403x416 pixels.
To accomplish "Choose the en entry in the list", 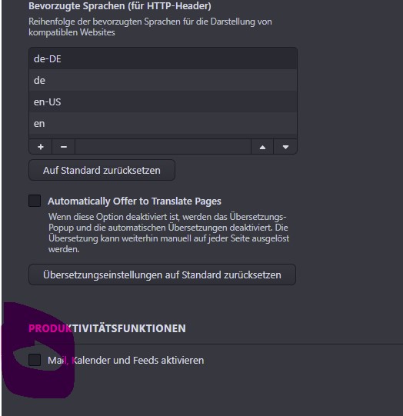I will (163, 123).
